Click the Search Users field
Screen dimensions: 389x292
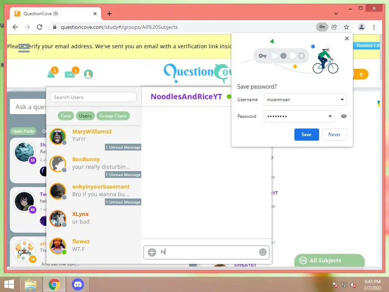click(93, 97)
